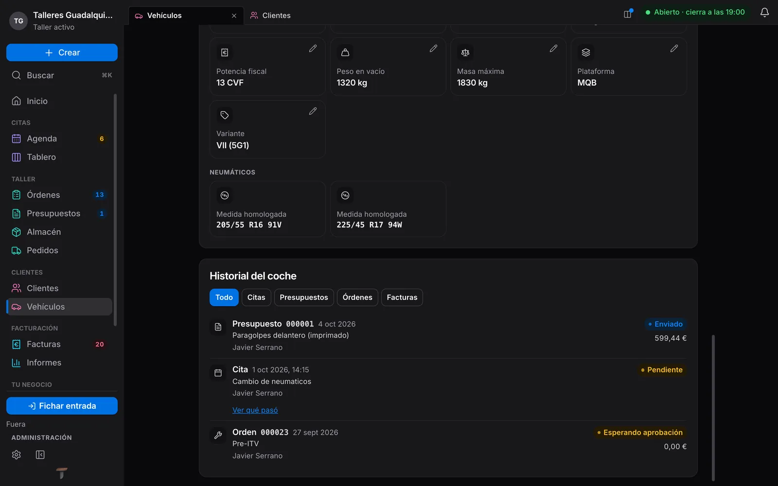Click the Presupuesto 000001 document icon
This screenshot has width=778, height=486.
pyautogui.click(x=218, y=327)
